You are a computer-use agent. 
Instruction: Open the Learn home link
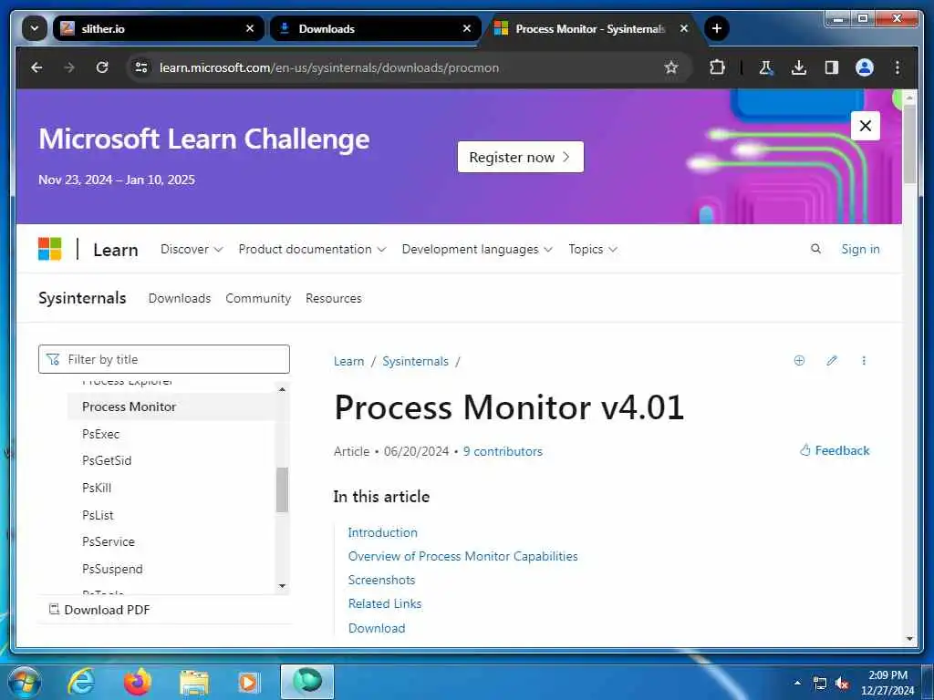(116, 250)
